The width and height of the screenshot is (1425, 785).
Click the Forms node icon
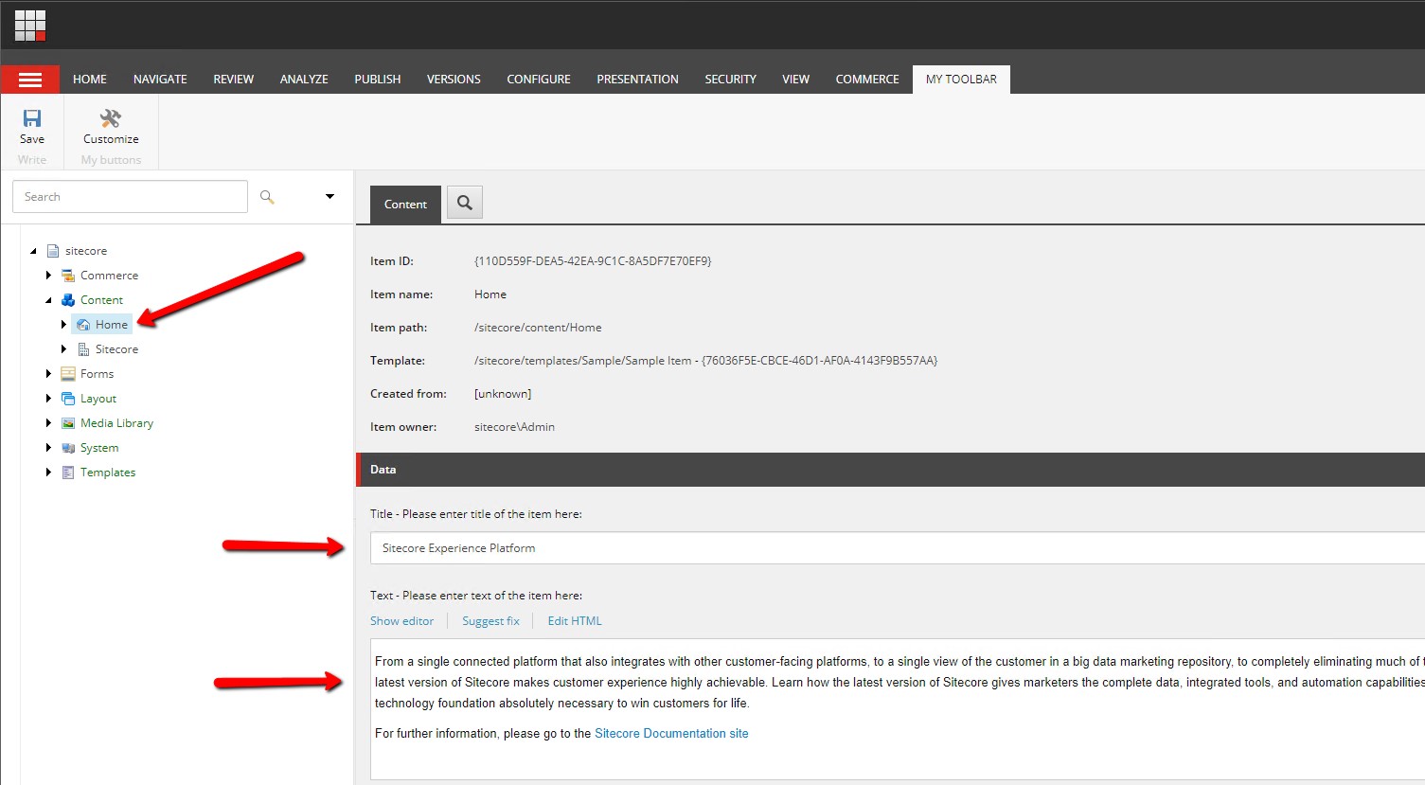click(68, 374)
